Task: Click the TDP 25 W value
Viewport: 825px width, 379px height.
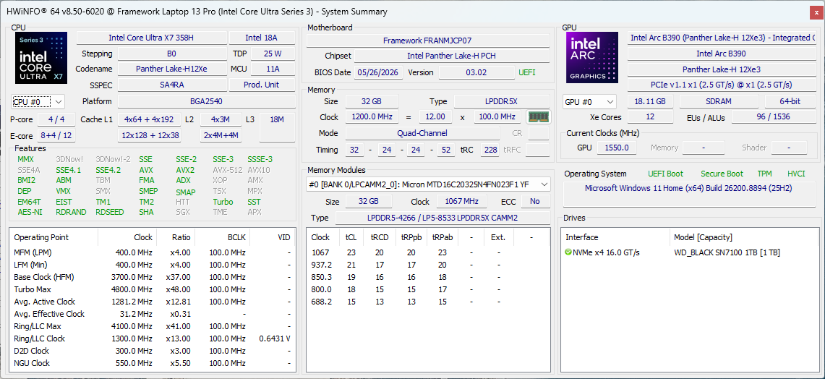Action: (273, 54)
